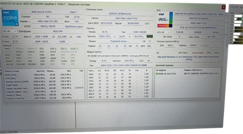Click the Windows 11 IoT Enterprise LTSC text
This screenshot has width=243, height=134.
188,58
